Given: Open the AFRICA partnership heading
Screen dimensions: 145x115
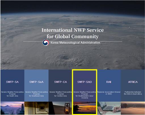Looking at the screenshot, I should click(133, 82).
